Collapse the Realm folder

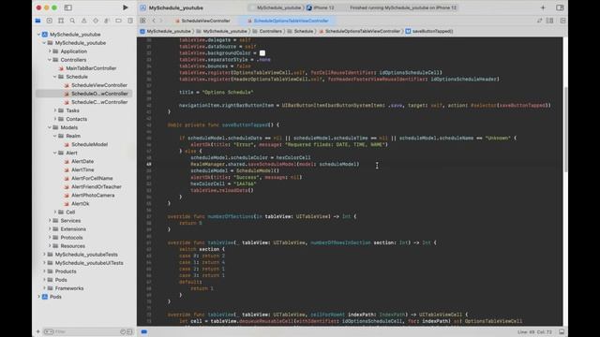[55, 136]
